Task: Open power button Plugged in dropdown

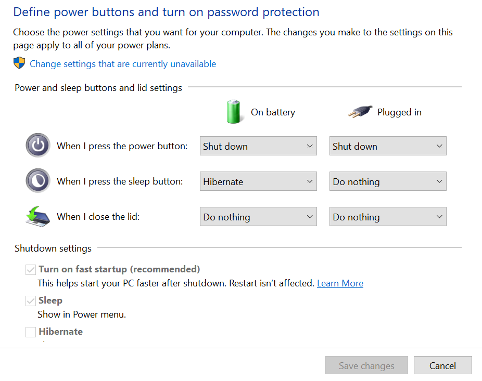Action: [x=388, y=146]
